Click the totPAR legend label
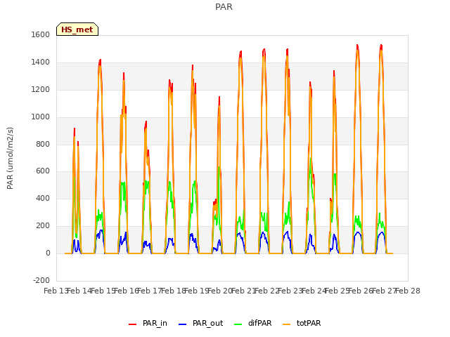450x337 pixels. (309, 323)
